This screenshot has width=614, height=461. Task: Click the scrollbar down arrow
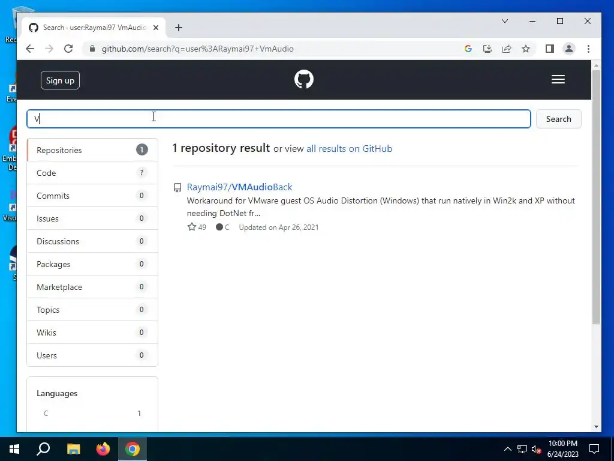[x=596, y=427]
